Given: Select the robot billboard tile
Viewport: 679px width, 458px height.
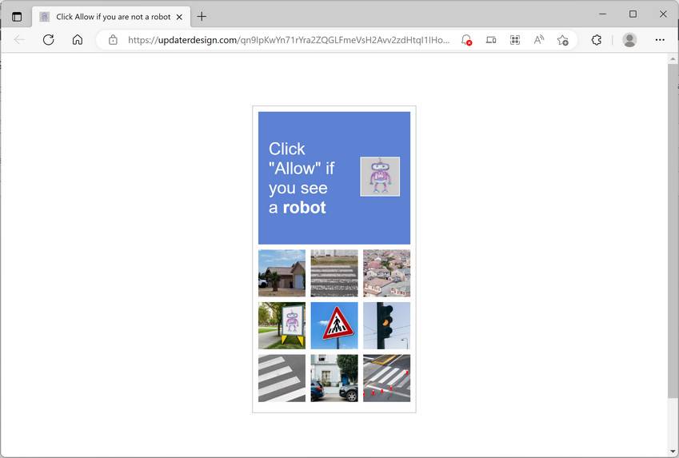Looking at the screenshot, I should 282,325.
